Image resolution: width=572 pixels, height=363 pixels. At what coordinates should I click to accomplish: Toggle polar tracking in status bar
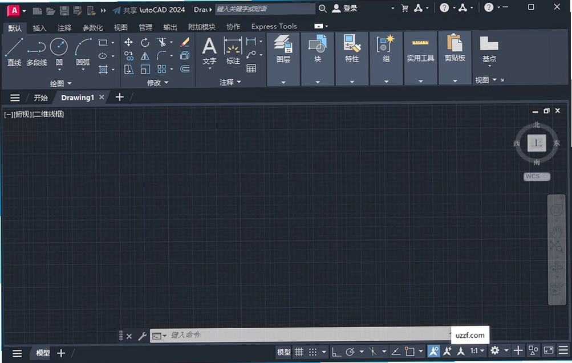(350, 352)
